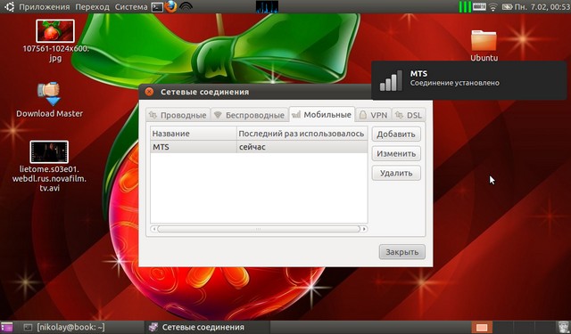Click the Удалить button
Screen dimensions: 571x334
point(396,173)
